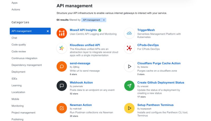The width and height of the screenshot is (211, 121).
Task: Select the Publishing category
Action: pyautogui.click(x=17, y=119)
